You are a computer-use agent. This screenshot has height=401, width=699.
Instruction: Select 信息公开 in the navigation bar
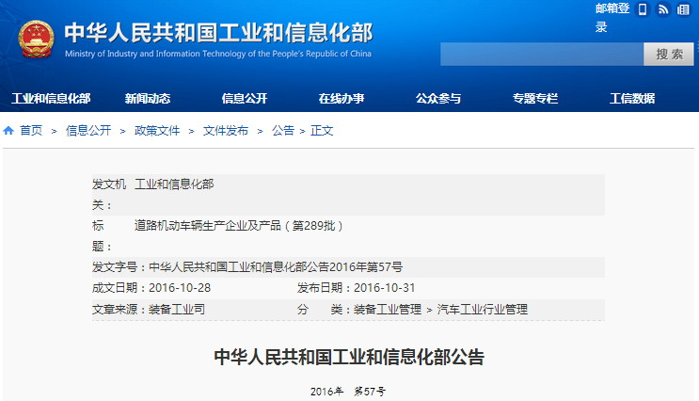tap(245, 99)
